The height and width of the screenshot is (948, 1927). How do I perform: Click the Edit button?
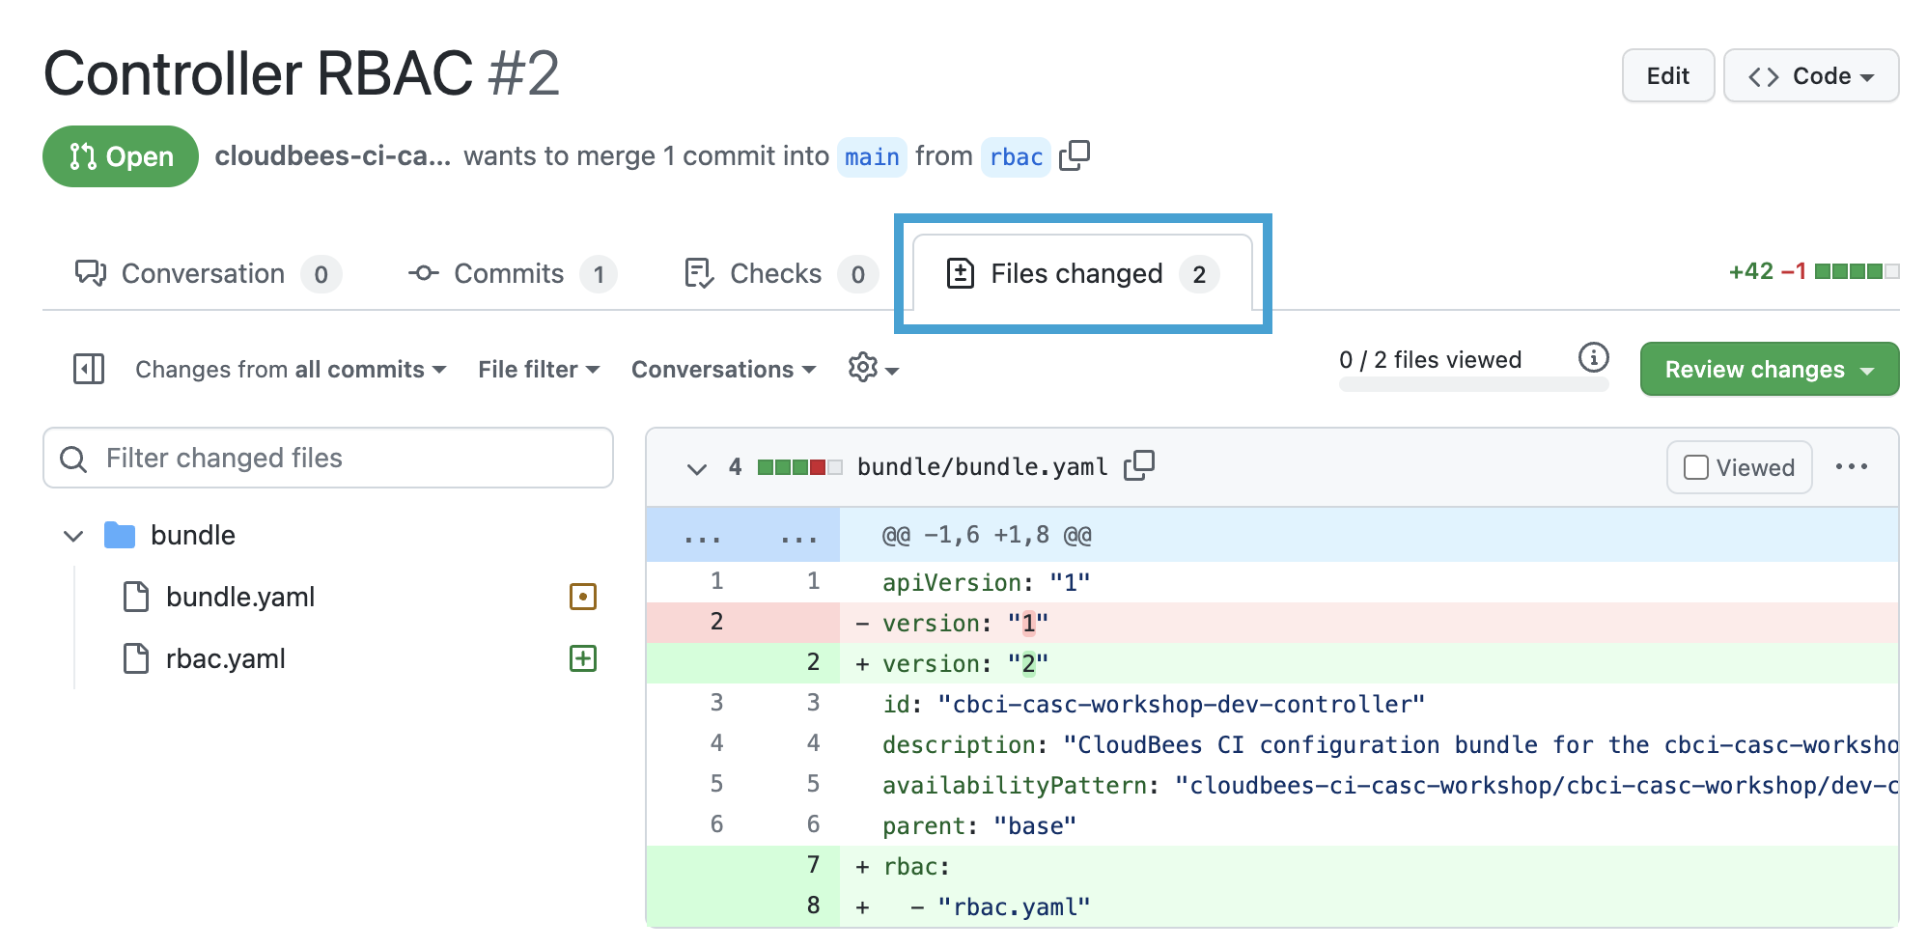pos(1667,75)
